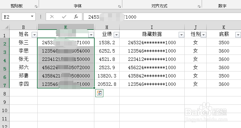Open the Clipboard (剪贴板) group dialog launcher
Image resolution: width=241 pixels, height=128 pixels.
click(36, 6)
